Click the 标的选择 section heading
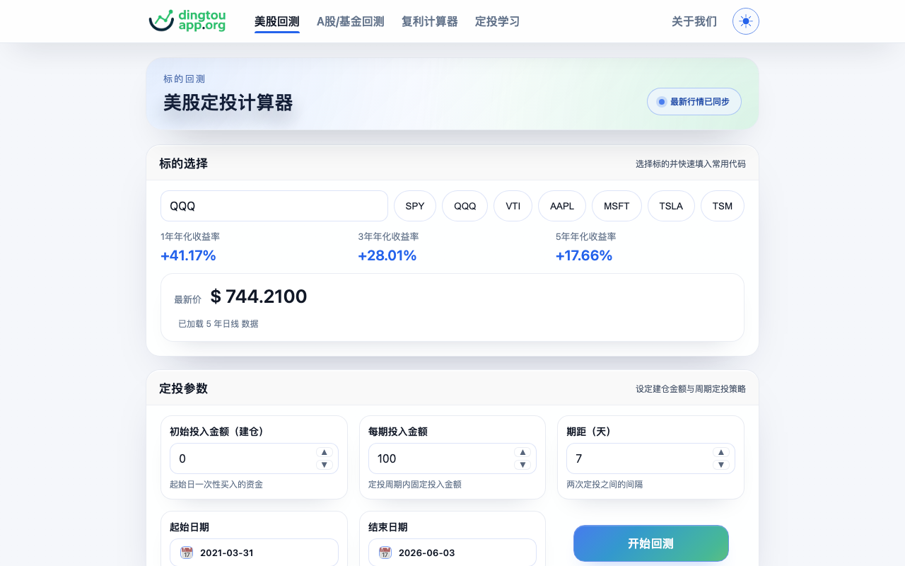 tap(183, 163)
